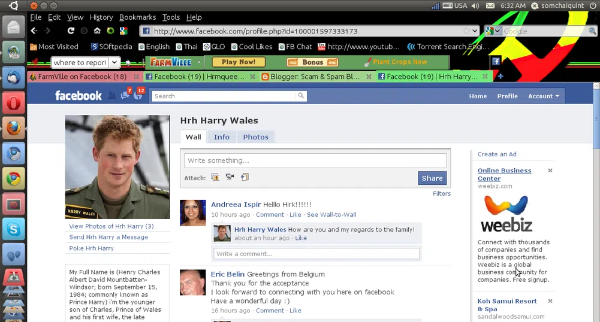Switch to the Info profile tab

221,137
